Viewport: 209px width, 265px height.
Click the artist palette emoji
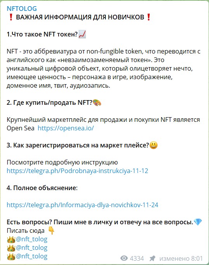coord(97,102)
